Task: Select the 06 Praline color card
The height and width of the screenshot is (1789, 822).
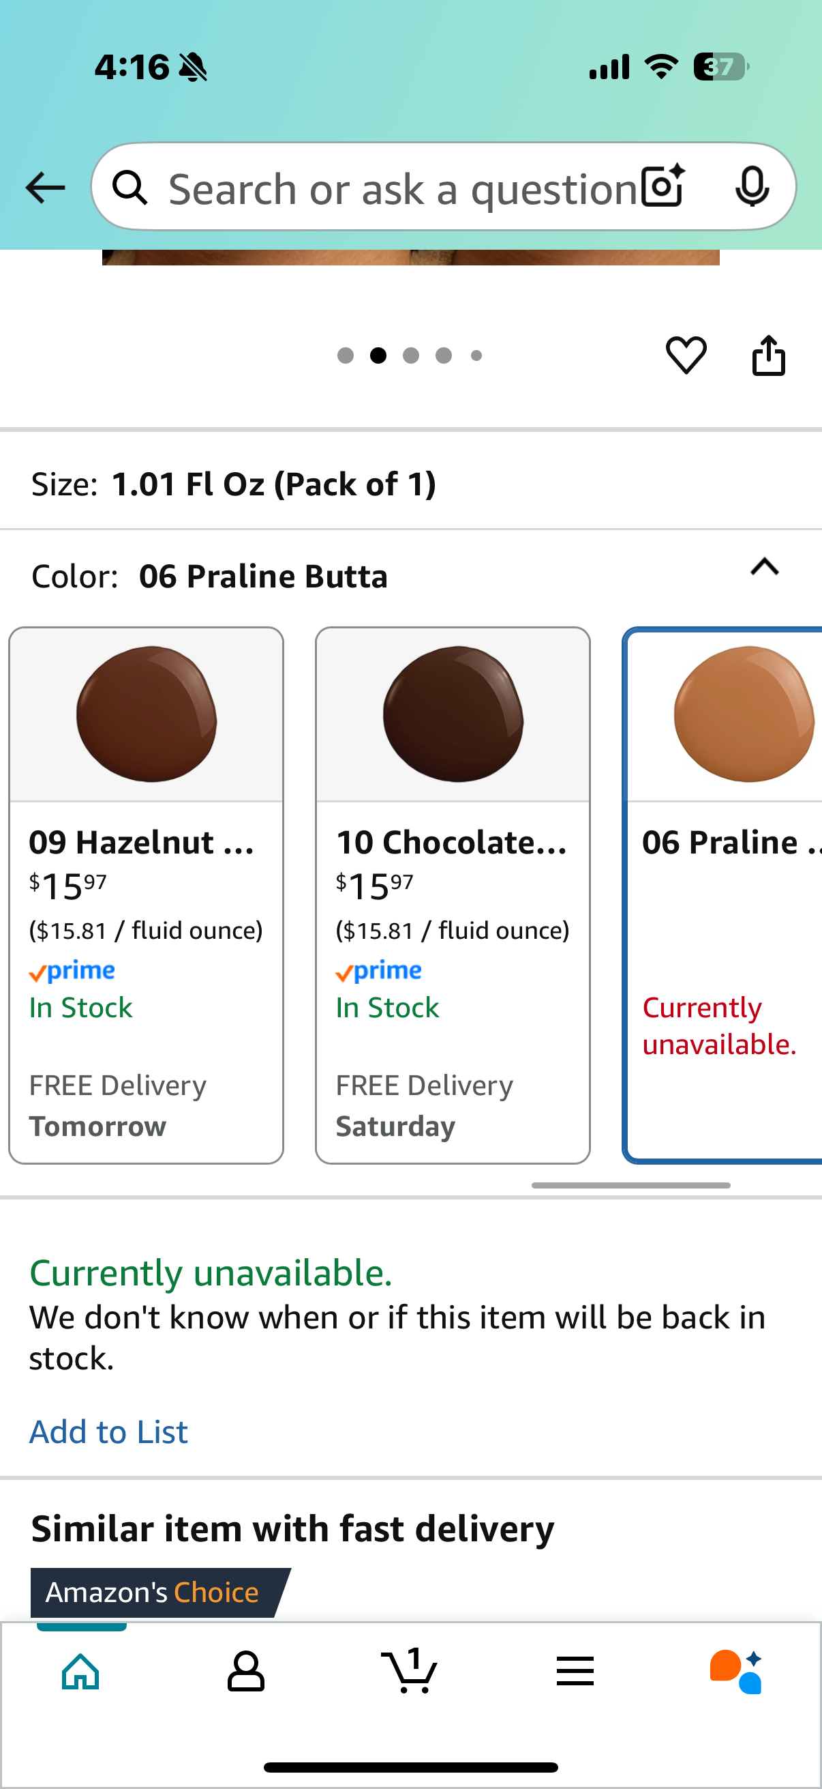Action: pyautogui.click(x=722, y=895)
